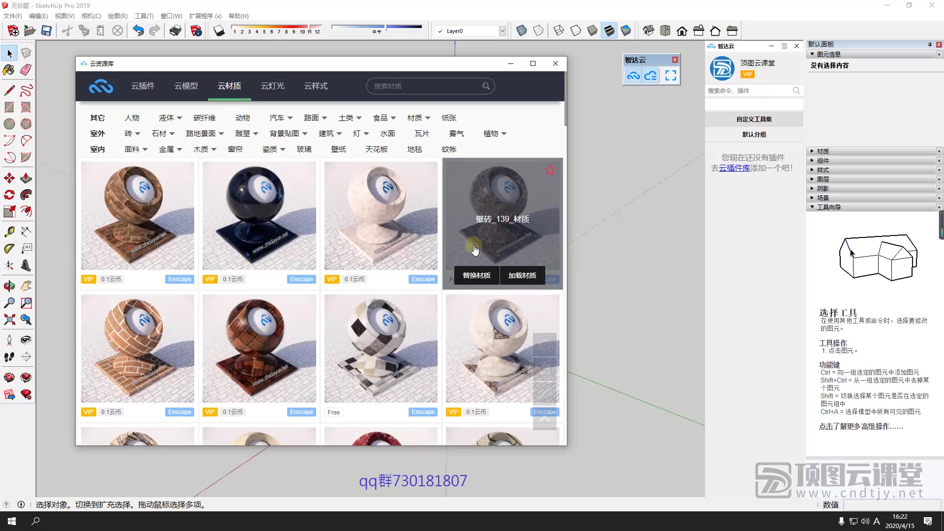Click the Tape Measure tool icon

[x=9, y=232]
